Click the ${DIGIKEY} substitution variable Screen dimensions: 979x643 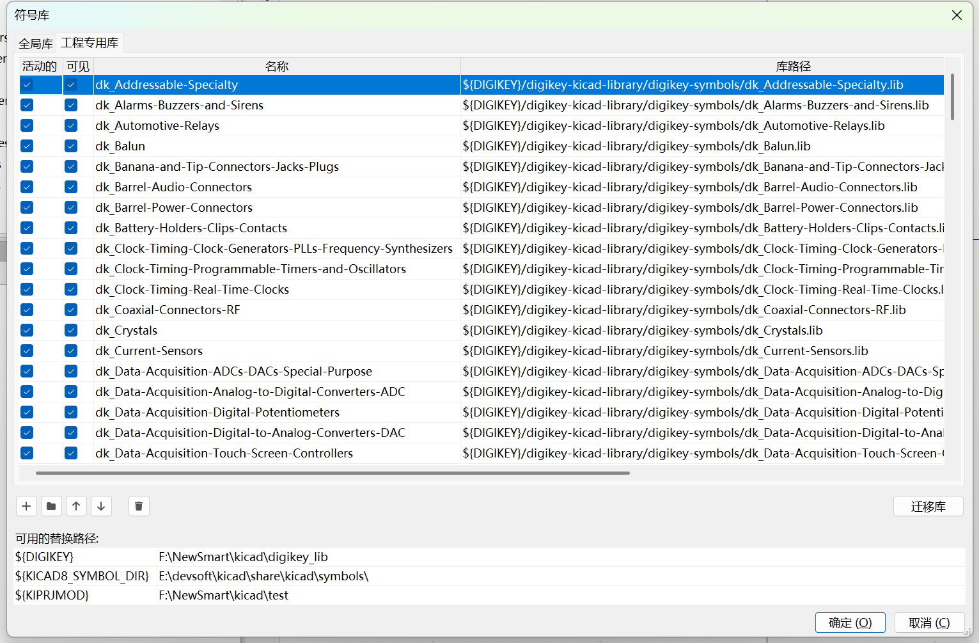45,557
